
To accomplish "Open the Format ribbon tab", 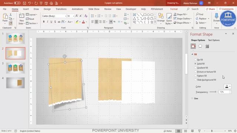I will pos(174,9).
